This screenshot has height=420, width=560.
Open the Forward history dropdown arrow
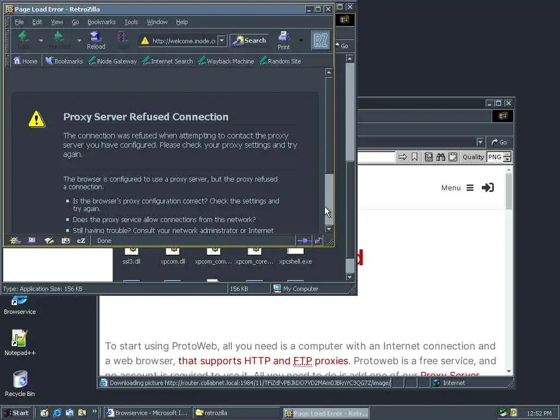(x=79, y=40)
